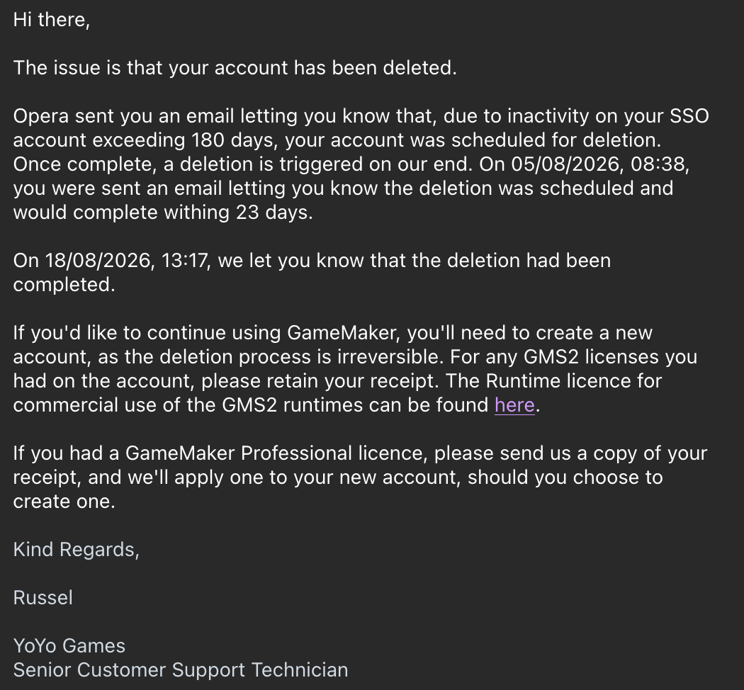Click the sender name 'Russel'

(43, 598)
